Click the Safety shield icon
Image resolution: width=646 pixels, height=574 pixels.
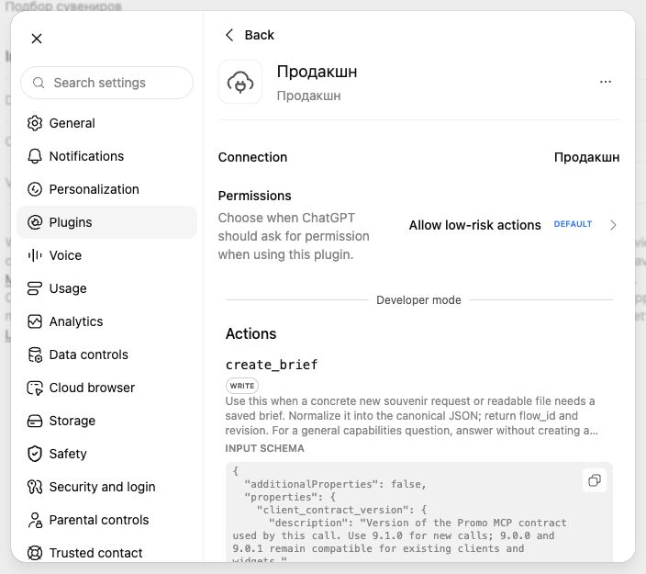click(35, 454)
